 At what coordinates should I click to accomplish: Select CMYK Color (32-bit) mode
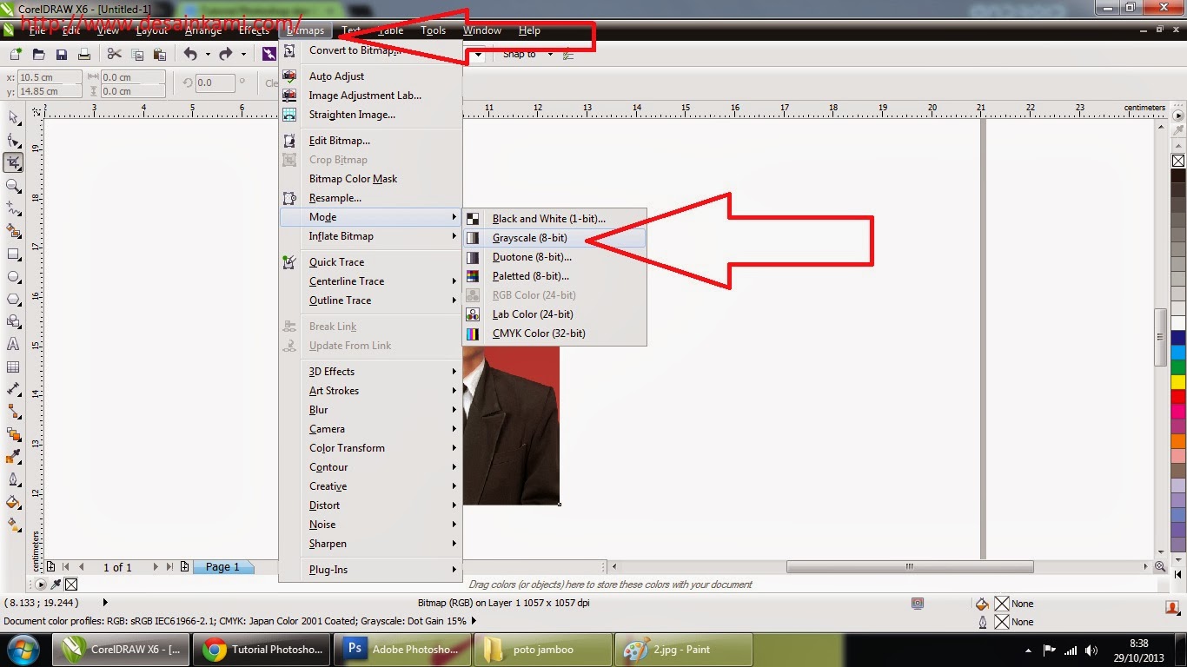click(x=554, y=333)
